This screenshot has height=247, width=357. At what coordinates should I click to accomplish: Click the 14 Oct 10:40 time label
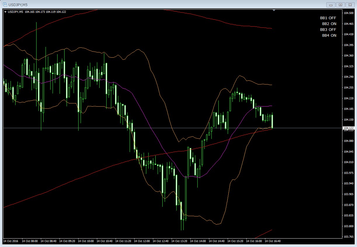105,241
